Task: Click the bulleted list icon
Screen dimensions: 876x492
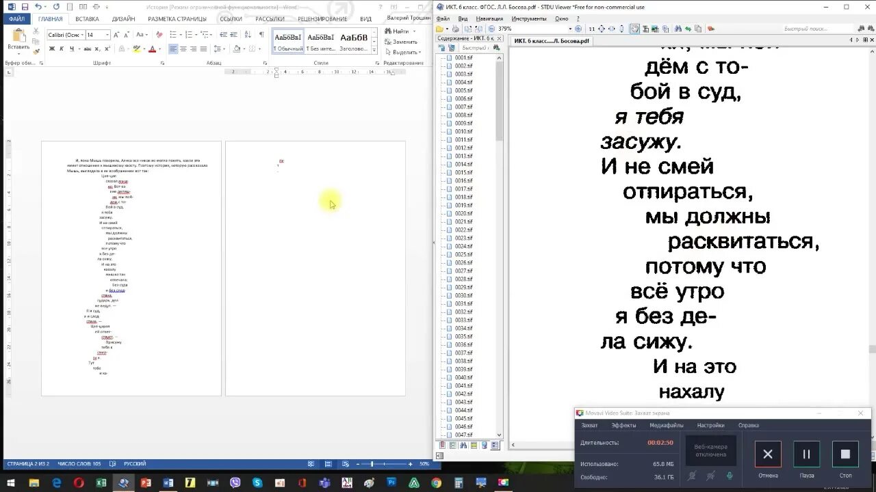Action: pos(174,35)
